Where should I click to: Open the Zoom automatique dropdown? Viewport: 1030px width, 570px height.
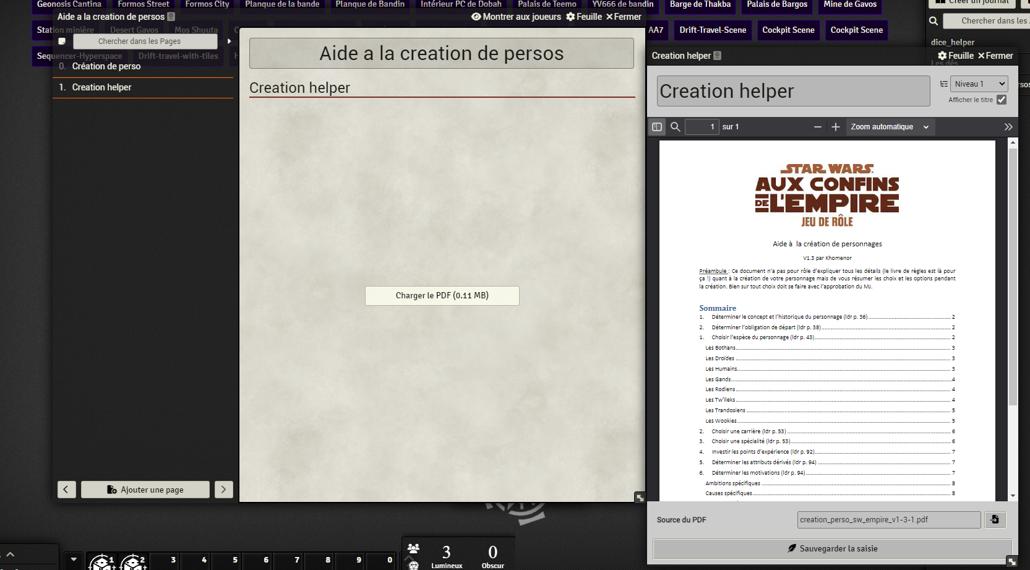tap(890, 127)
